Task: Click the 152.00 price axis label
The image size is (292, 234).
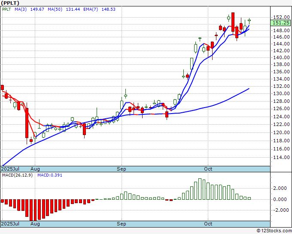Action: (x=281, y=17)
